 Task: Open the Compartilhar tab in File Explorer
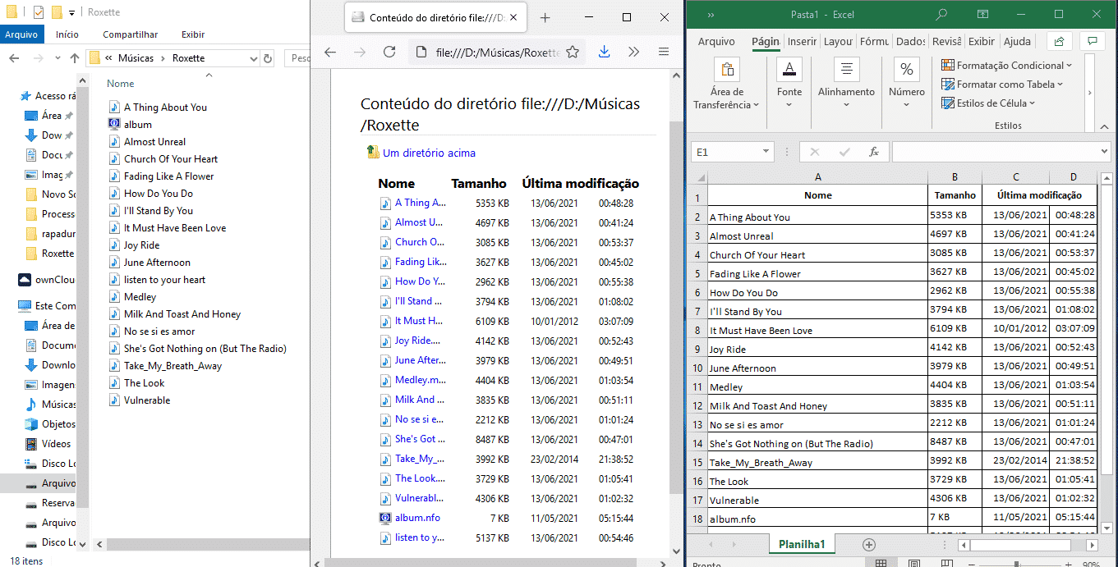130,34
